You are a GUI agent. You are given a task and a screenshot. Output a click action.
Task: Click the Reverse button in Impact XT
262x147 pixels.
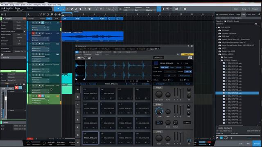coord(83,84)
